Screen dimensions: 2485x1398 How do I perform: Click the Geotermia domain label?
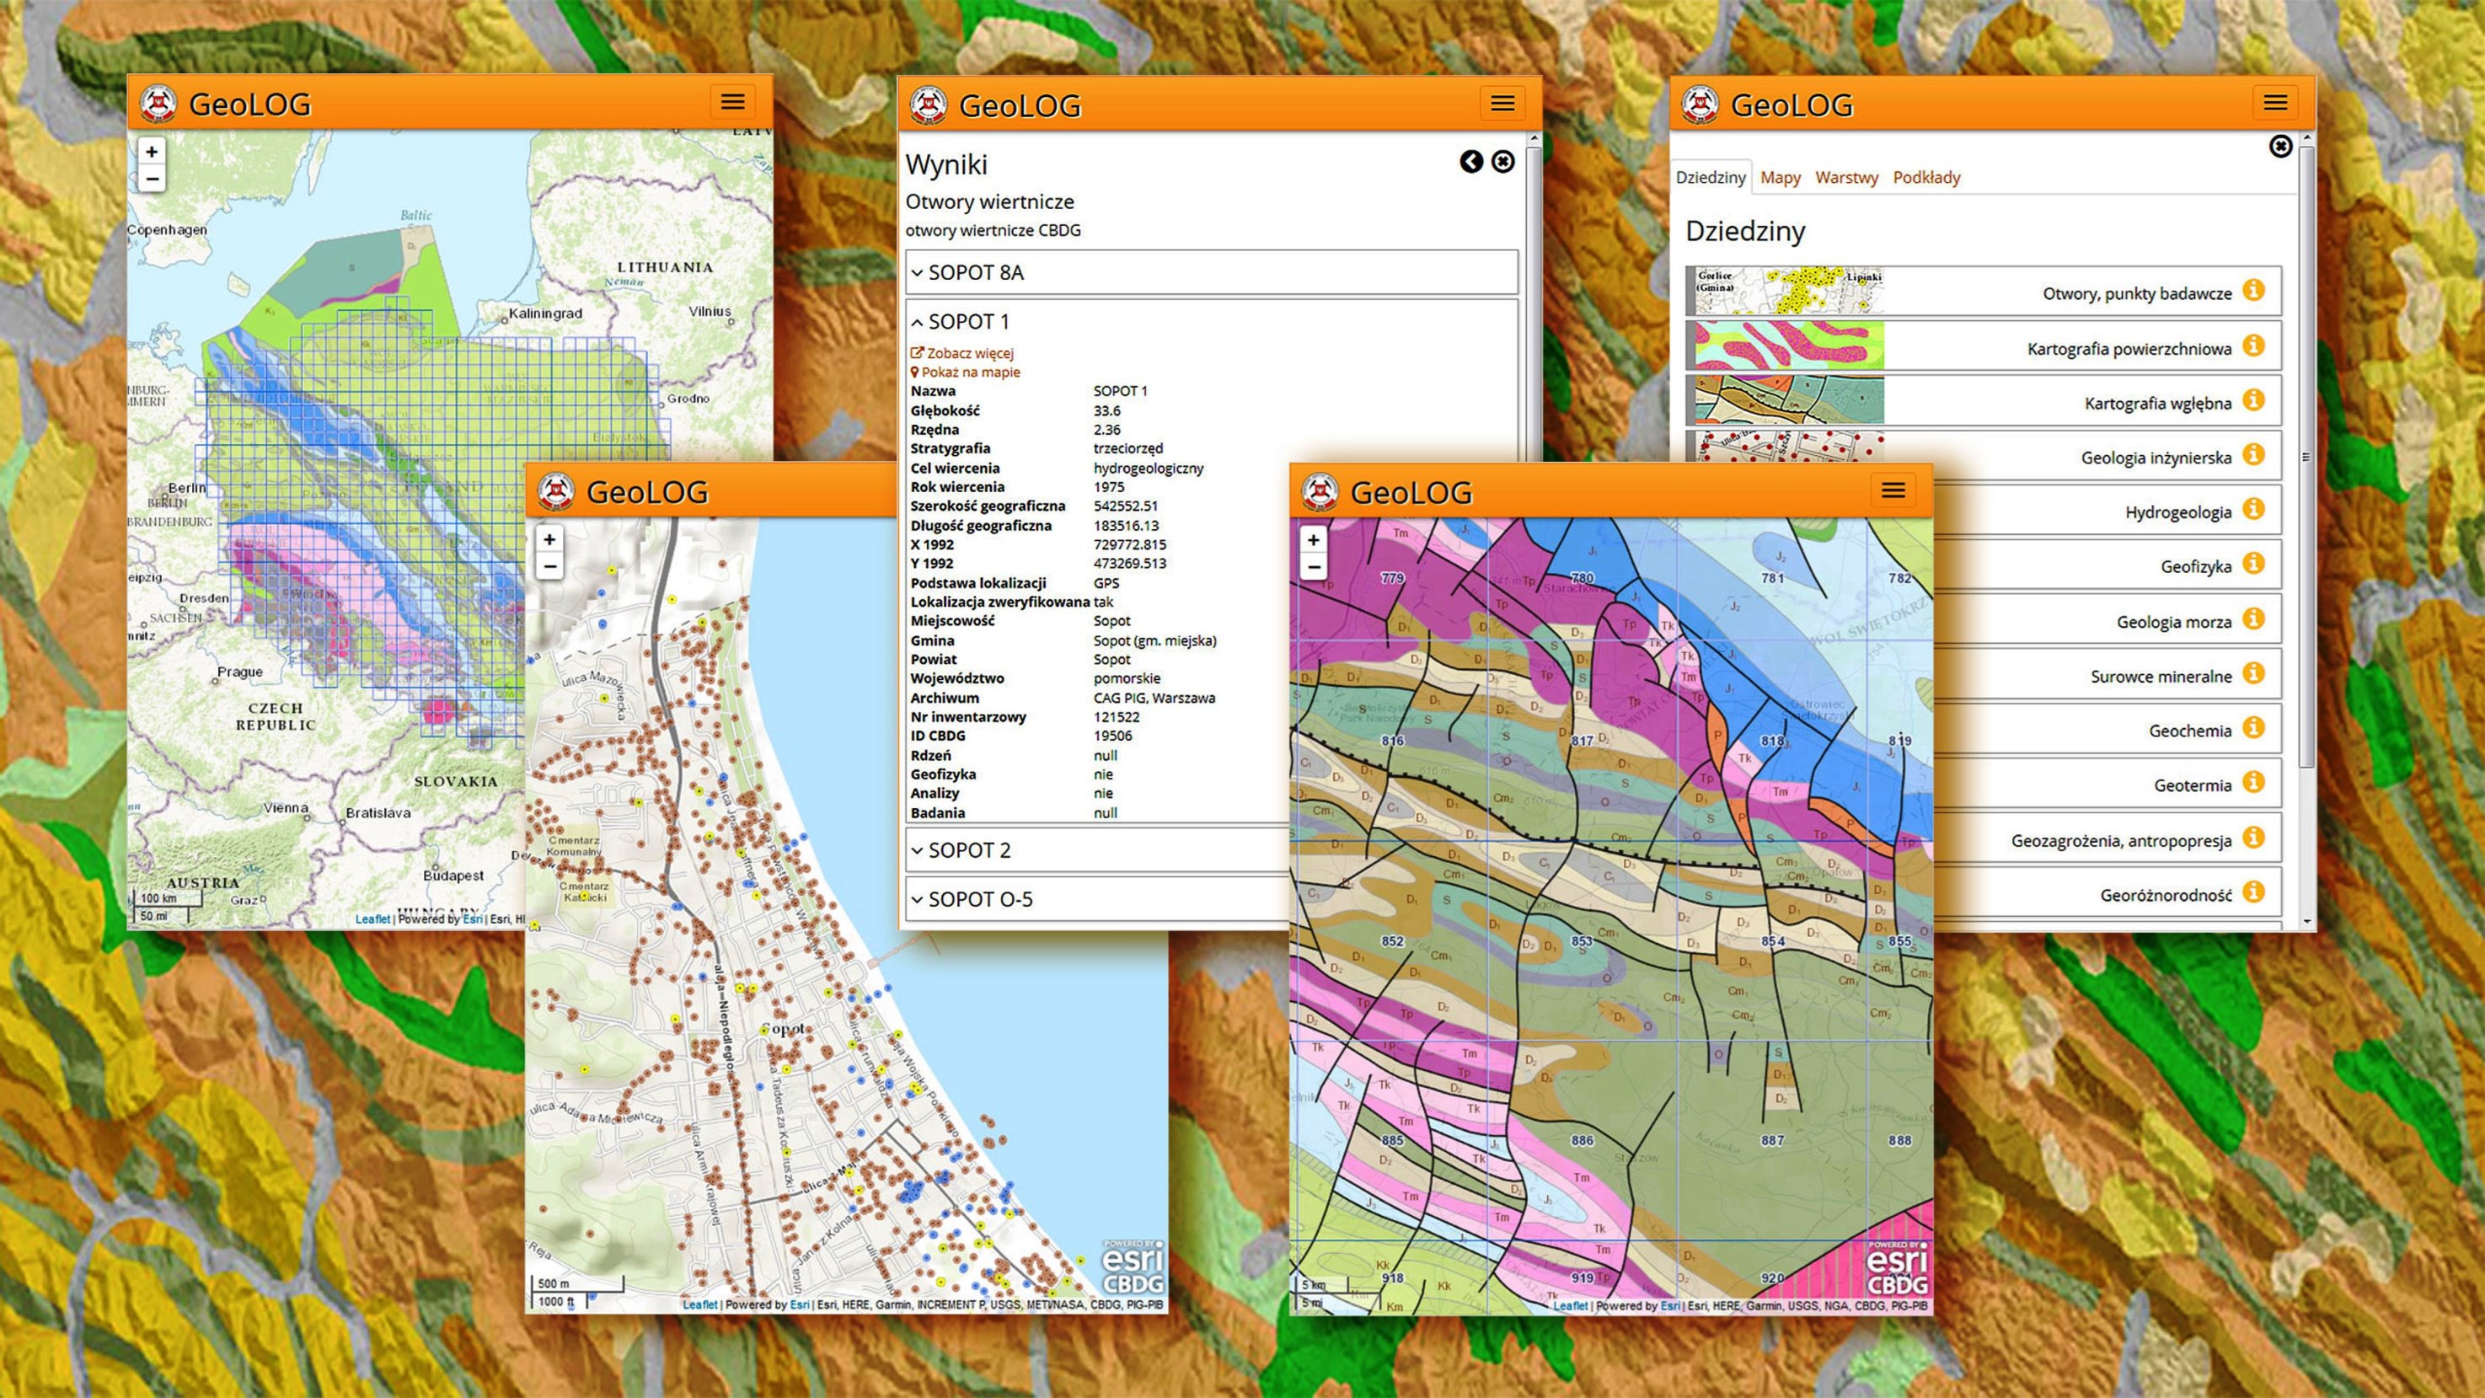pyautogui.click(x=2192, y=785)
